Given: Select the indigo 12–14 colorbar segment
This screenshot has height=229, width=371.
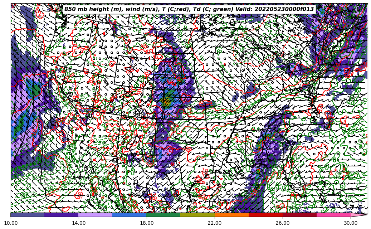Looking at the screenshot, I should [62, 215].
